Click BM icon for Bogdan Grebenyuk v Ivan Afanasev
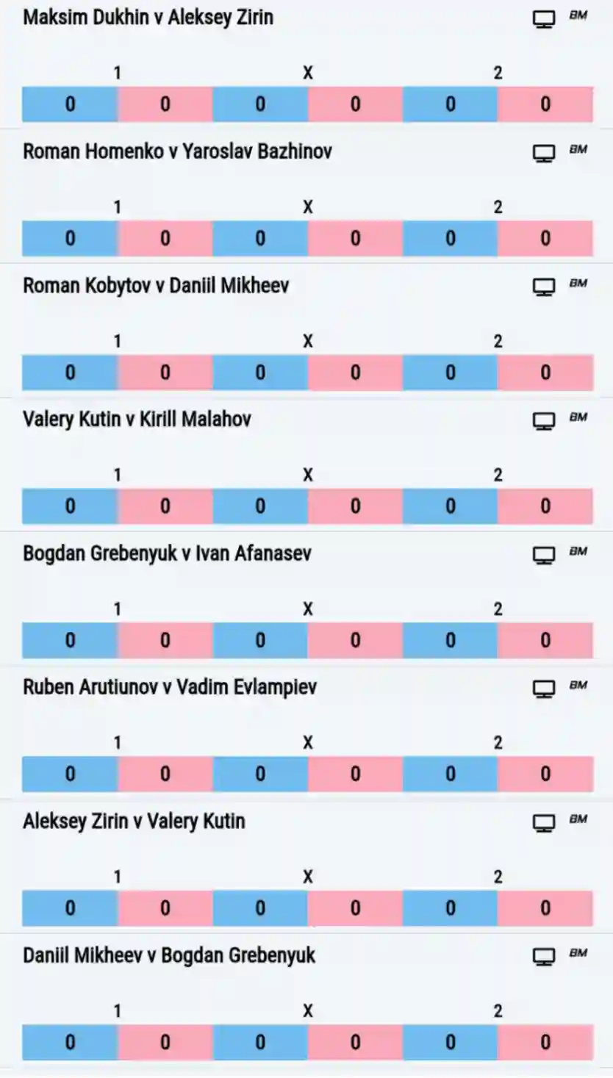Screen dimensions: 613x1078 point(578,551)
